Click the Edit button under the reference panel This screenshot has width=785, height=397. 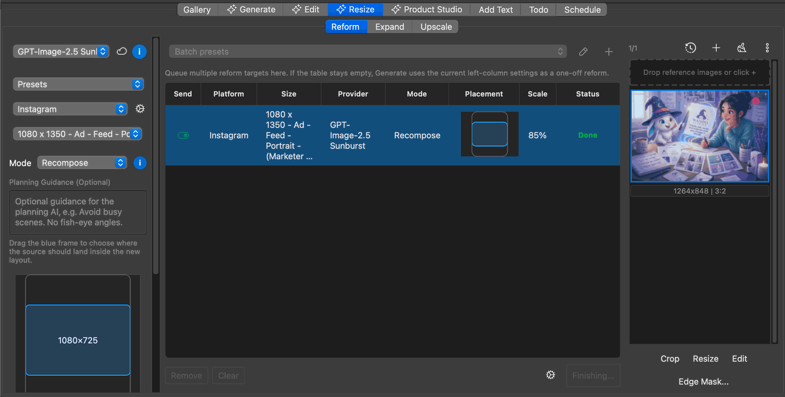coord(739,359)
